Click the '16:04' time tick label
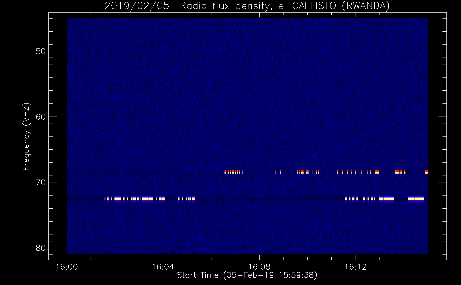Image resolution: width=461 pixels, height=285 pixels. click(x=163, y=267)
